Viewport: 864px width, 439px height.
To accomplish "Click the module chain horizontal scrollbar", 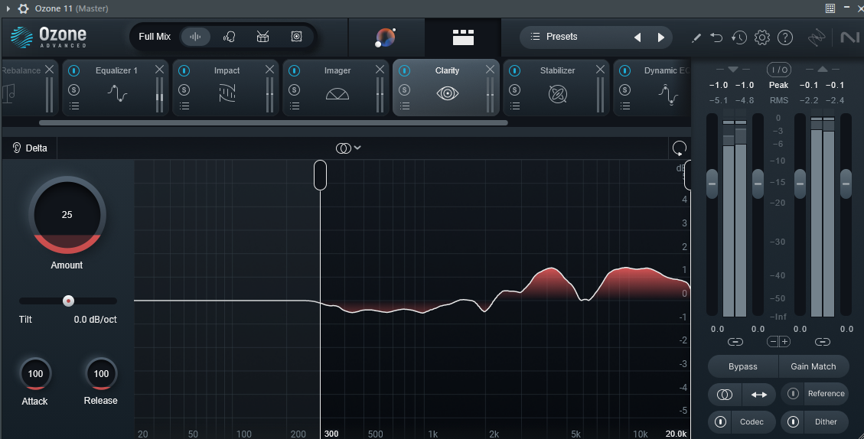I will click(x=273, y=123).
